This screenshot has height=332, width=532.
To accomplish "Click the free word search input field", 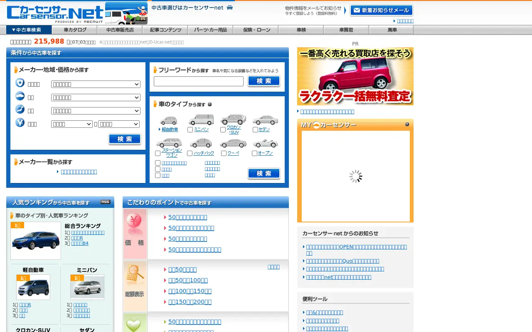I will point(199,81).
